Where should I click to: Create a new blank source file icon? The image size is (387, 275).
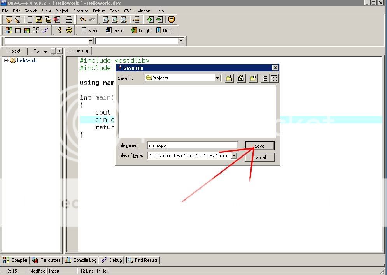pos(30,19)
